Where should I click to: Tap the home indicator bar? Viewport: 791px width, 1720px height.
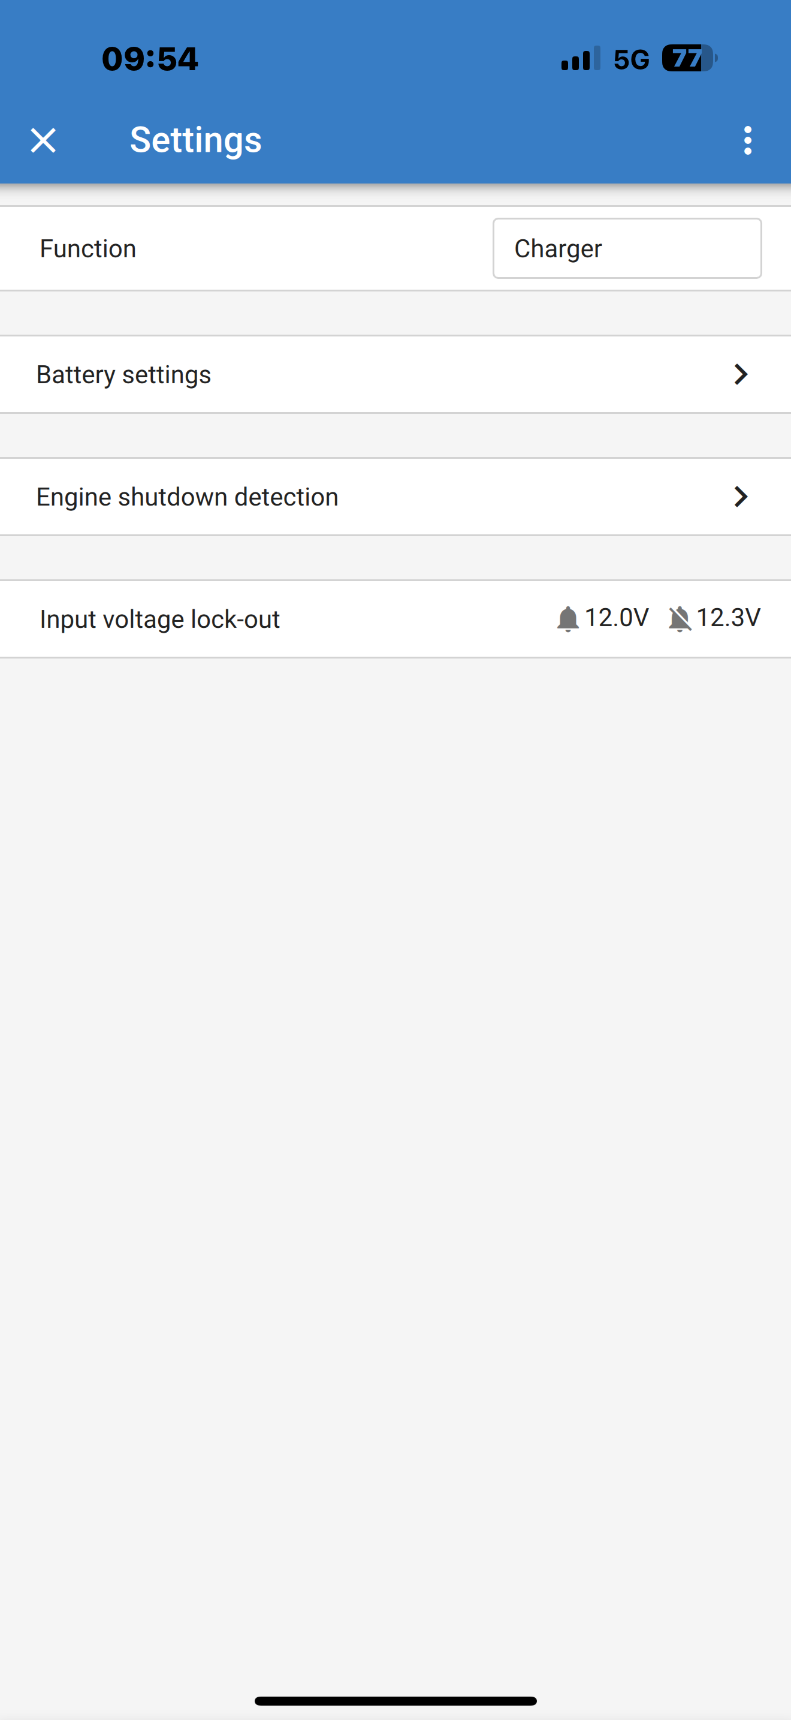pos(395,1700)
